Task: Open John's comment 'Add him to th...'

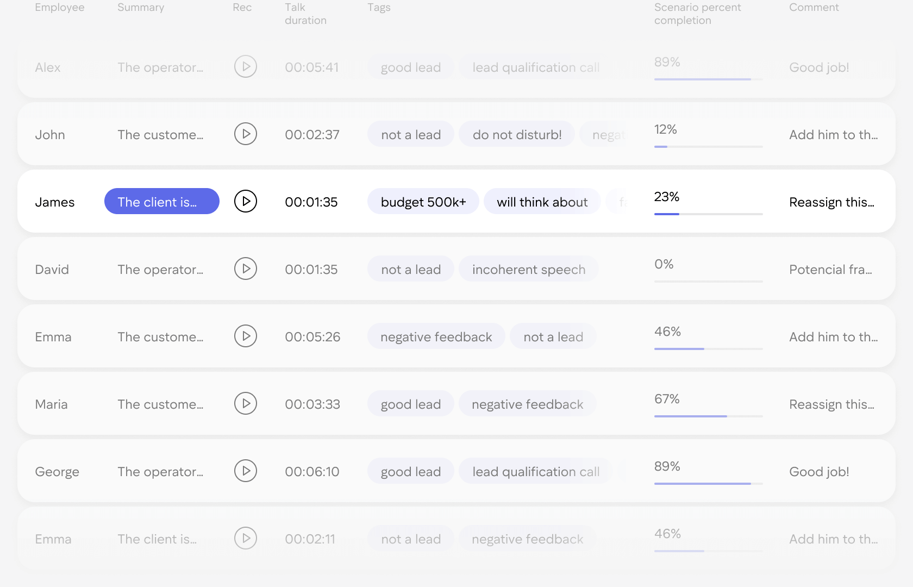Action: pyautogui.click(x=833, y=135)
